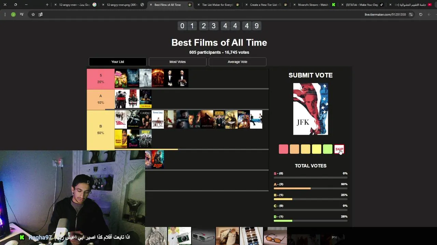Click the B votes 25% progress bar
Image resolution: width=437 pixels, height=245 pixels.
click(x=310, y=199)
